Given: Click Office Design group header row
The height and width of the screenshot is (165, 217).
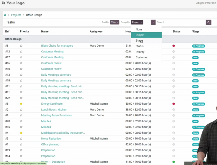Looking at the screenshot, I should click(110, 39).
